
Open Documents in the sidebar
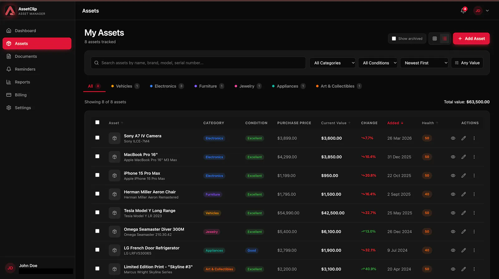[x=37, y=56]
